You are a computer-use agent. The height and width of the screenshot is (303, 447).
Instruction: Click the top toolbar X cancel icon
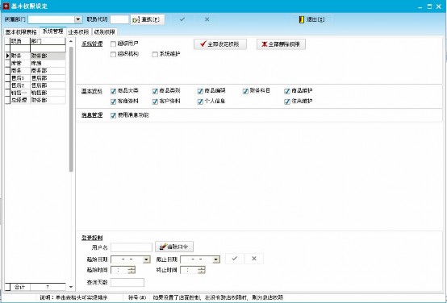click(207, 19)
